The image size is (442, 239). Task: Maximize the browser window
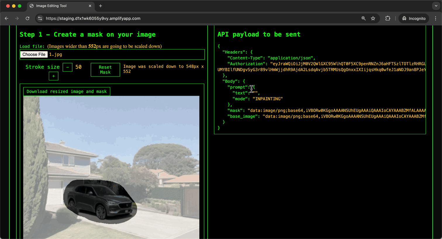[x=20, y=6]
